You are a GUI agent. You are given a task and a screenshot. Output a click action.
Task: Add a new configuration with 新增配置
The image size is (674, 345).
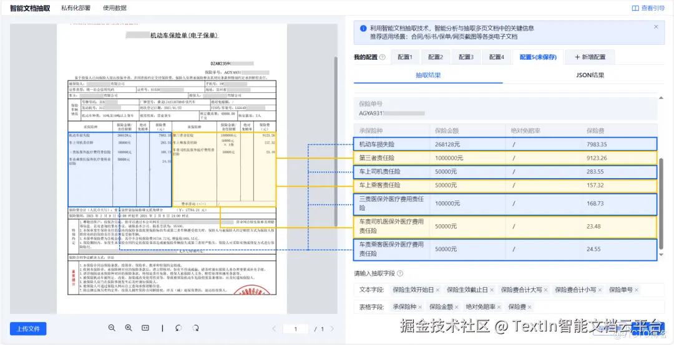[589, 57]
